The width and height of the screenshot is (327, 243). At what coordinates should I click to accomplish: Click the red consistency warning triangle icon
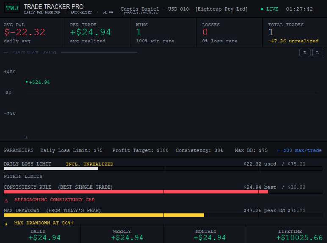[6, 201]
